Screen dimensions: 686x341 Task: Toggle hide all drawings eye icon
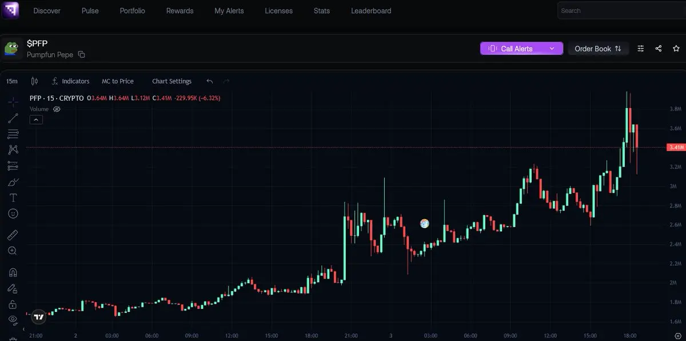pos(13,320)
